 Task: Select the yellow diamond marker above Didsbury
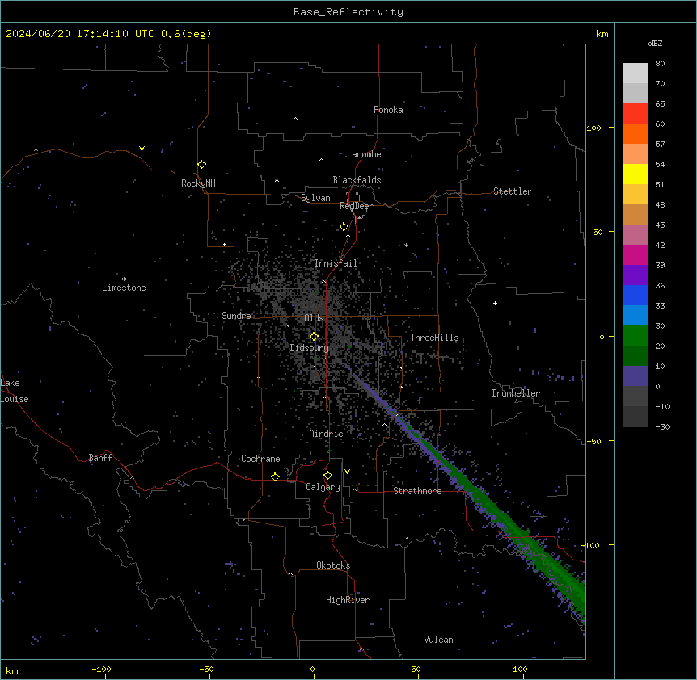click(x=314, y=337)
